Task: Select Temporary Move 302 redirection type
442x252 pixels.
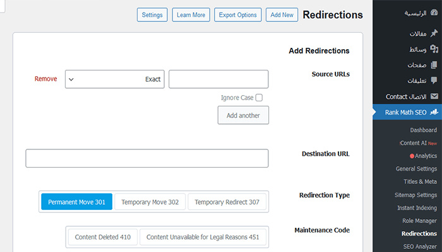Action: pyautogui.click(x=150, y=202)
